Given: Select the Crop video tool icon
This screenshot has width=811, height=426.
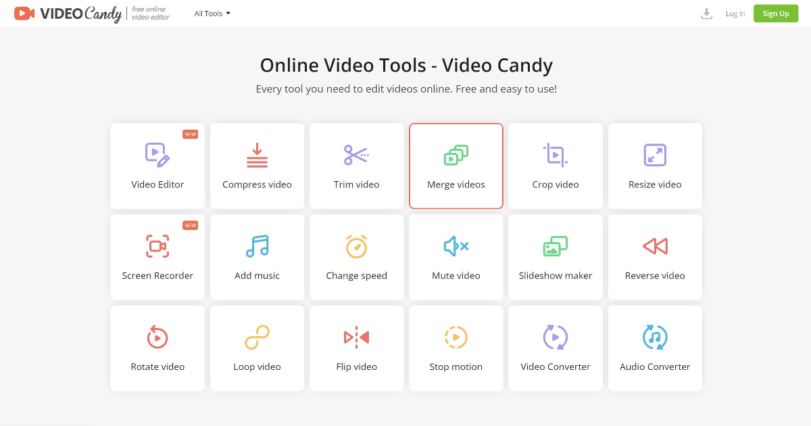Looking at the screenshot, I should pos(555,154).
